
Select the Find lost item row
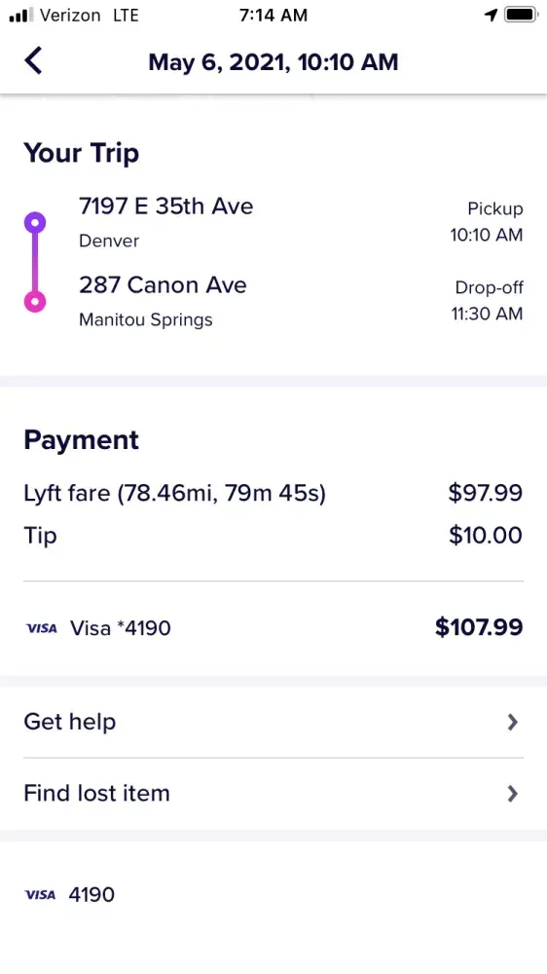pyautogui.click(x=273, y=793)
